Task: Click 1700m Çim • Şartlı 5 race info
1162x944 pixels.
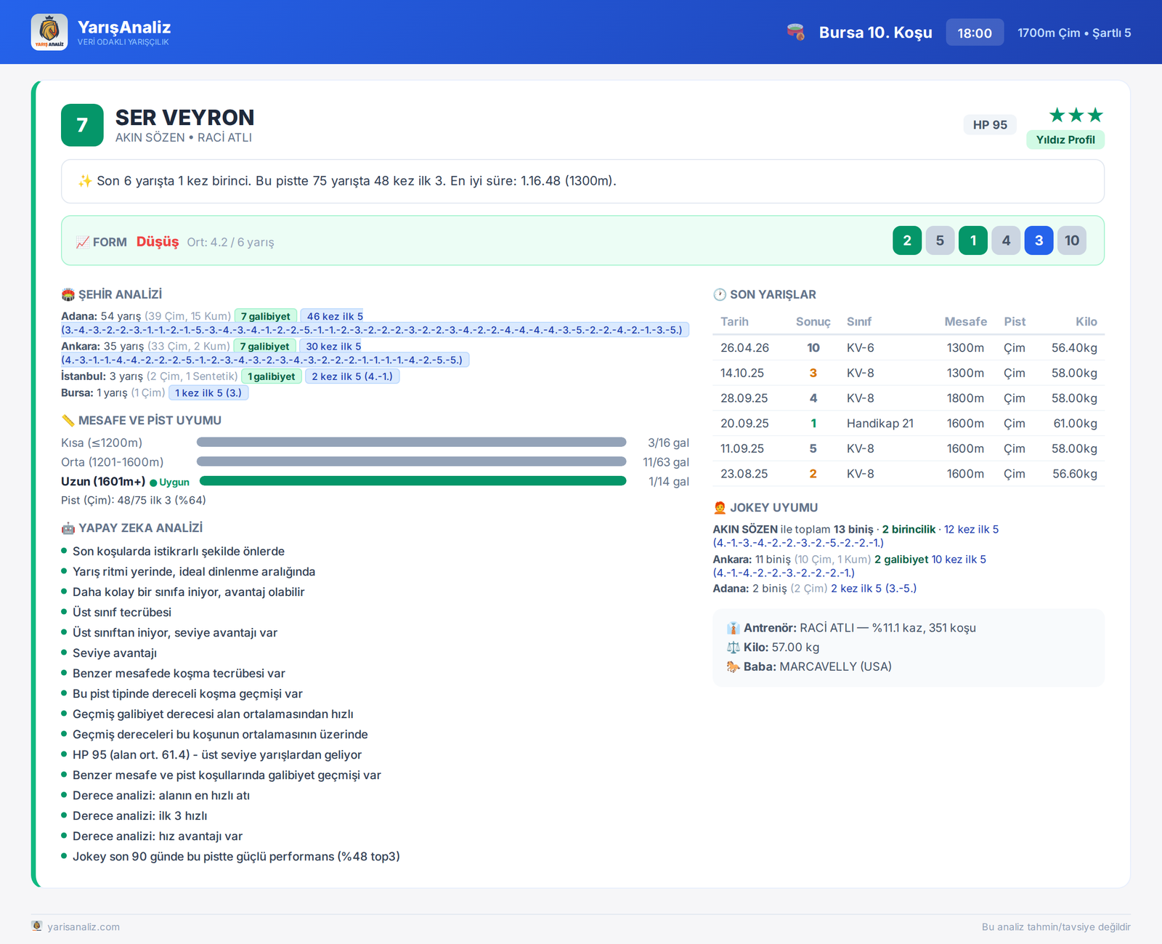Action: point(1074,33)
